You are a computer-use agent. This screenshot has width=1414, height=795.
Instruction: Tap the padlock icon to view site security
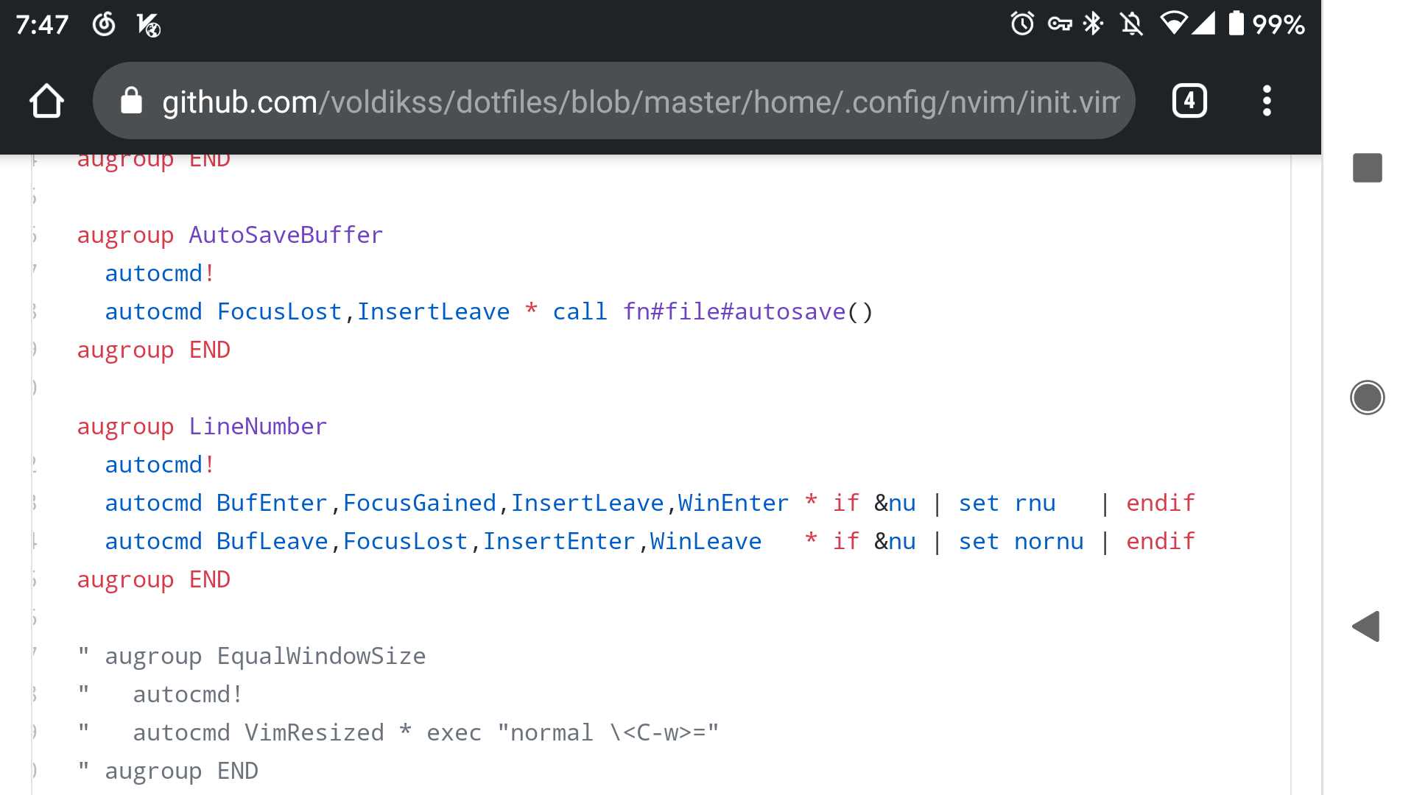coord(132,101)
